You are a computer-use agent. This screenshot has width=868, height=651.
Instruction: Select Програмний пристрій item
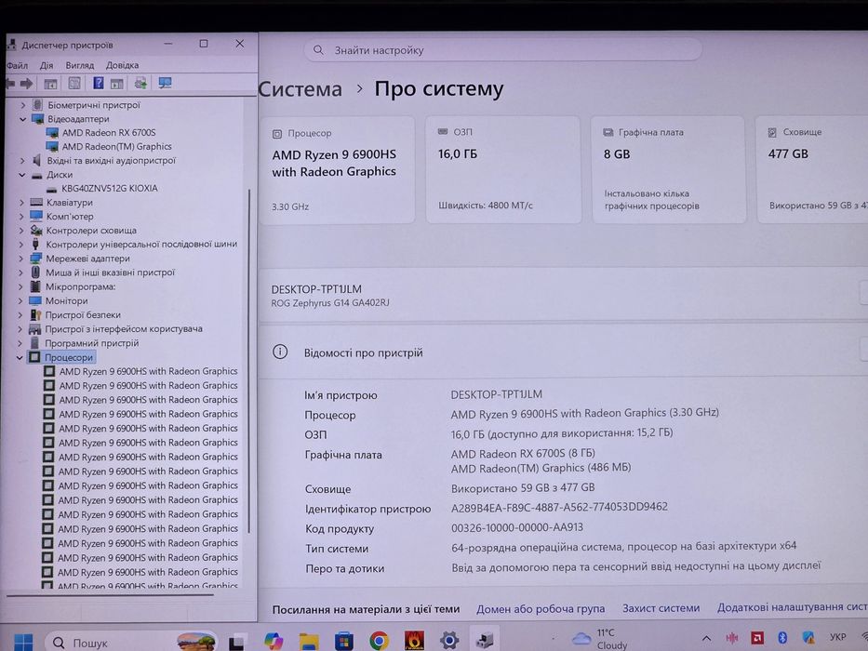click(91, 343)
